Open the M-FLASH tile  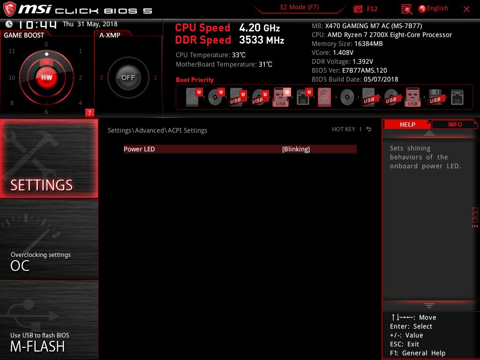[49, 320]
